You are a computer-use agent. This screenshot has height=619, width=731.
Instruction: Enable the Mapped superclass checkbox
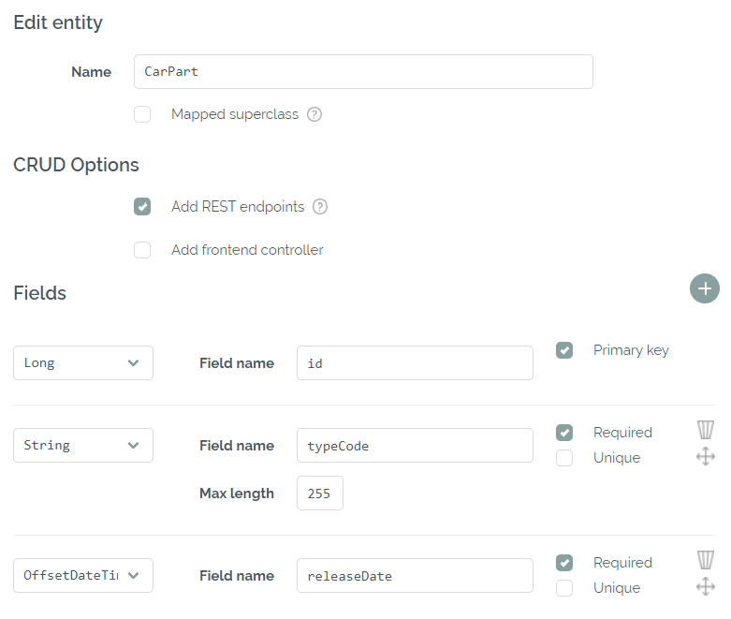(142, 114)
